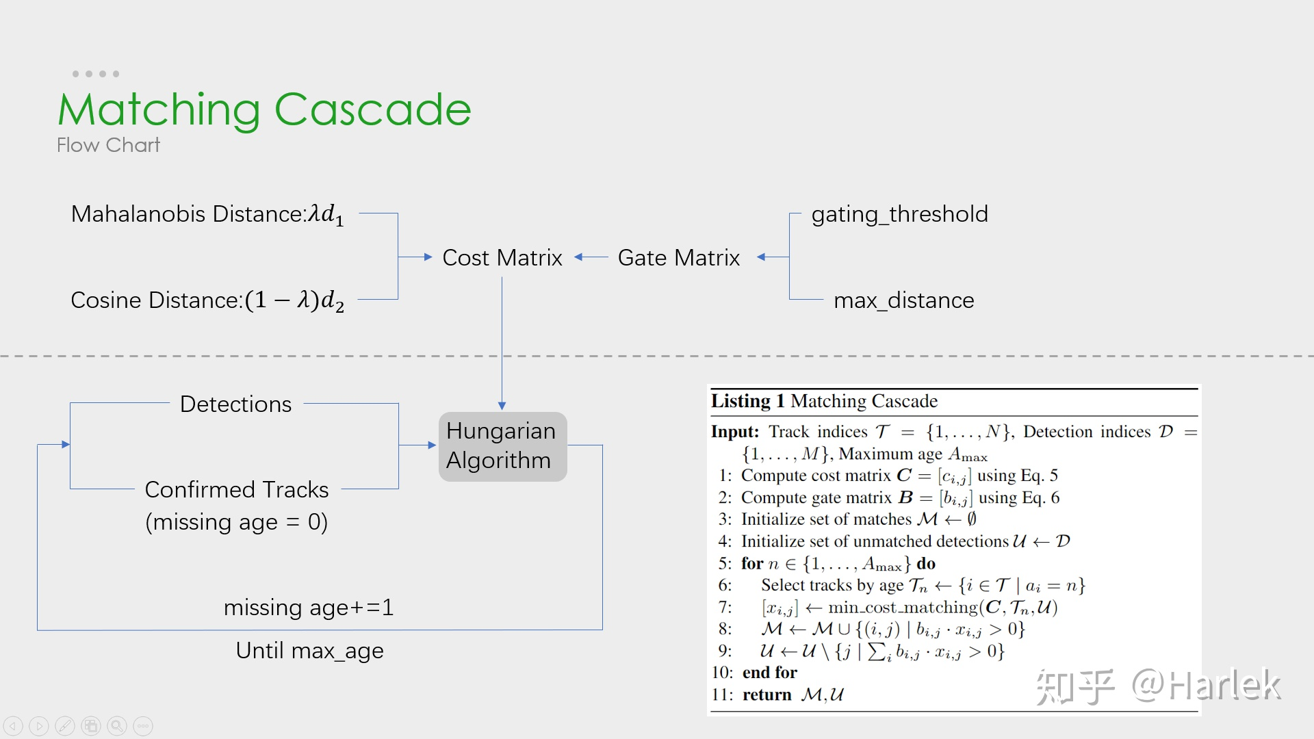Activate the zoom magnifier tool
Image resolution: width=1314 pixels, height=739 pixels.
click(x=117, y=726)
